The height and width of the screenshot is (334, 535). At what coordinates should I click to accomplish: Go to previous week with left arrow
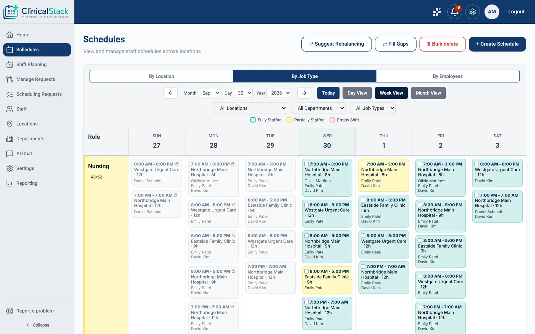pos(171,93)
